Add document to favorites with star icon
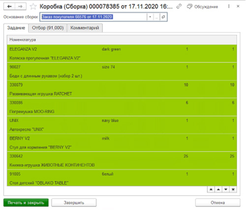This screenshot has width=246, height=210. pyautogui.click(x=33, y=6)
